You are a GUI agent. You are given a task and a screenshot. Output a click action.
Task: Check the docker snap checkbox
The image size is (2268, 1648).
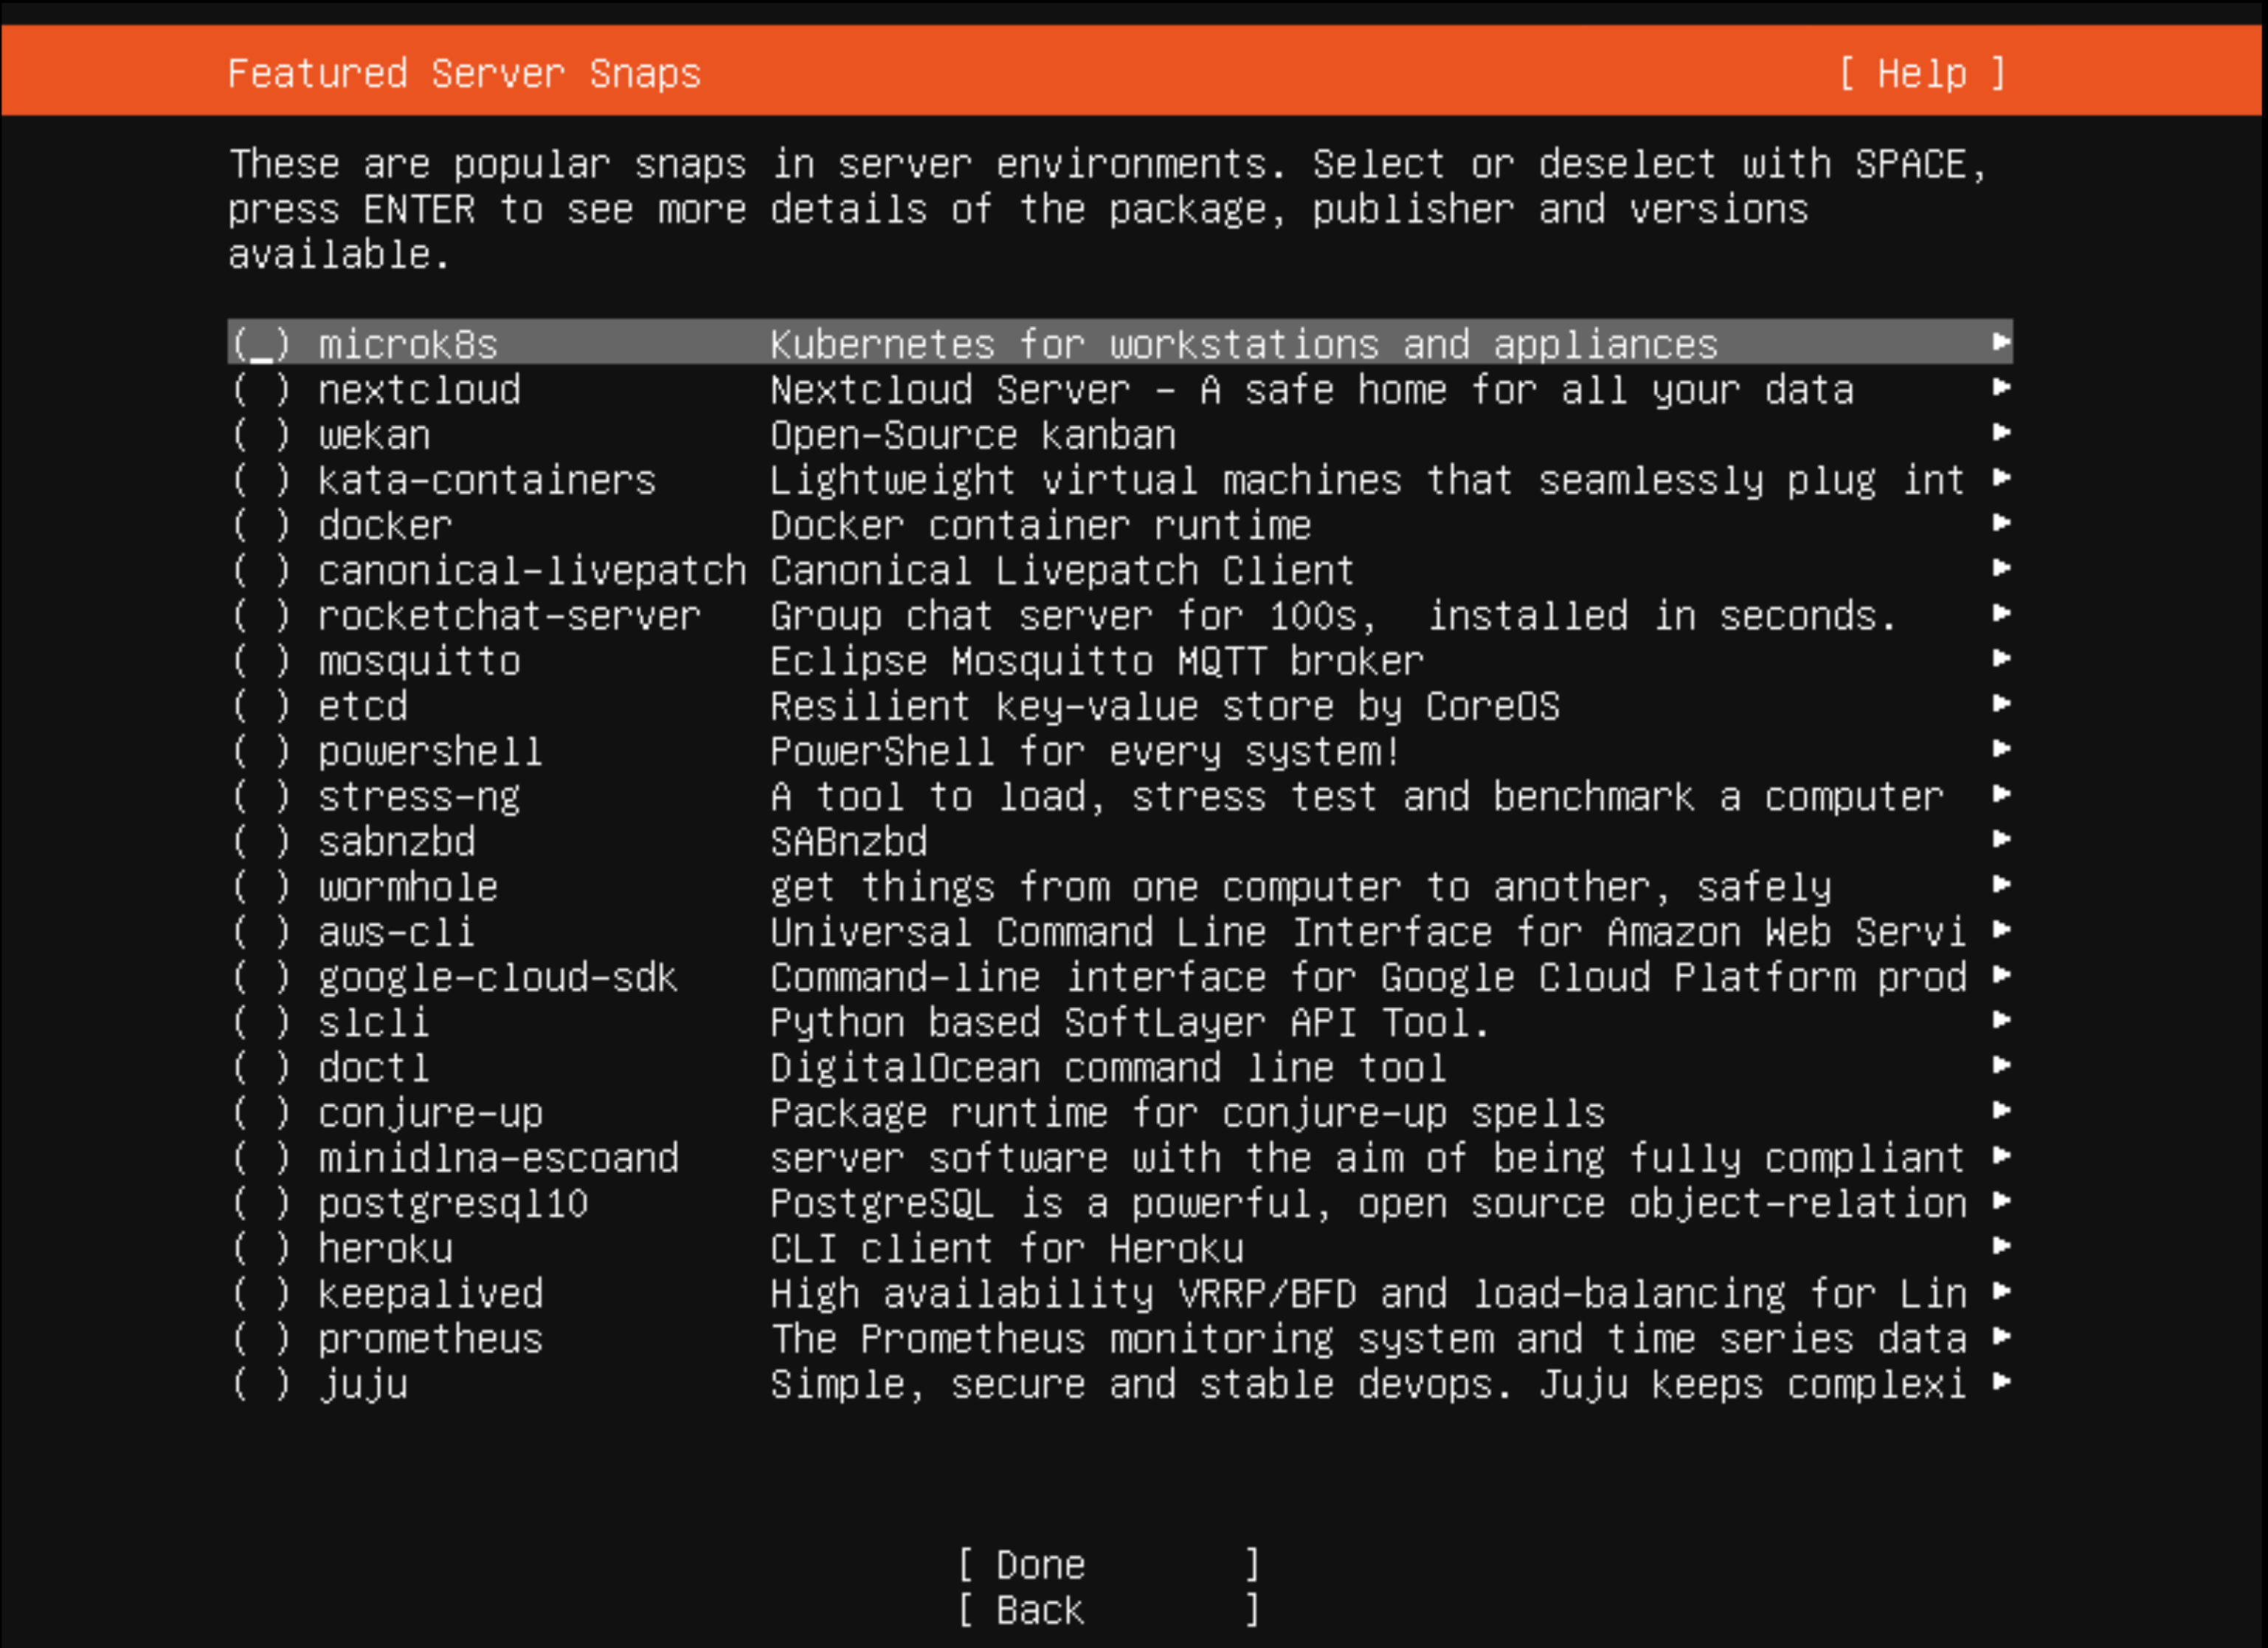(x=261, y=525)
